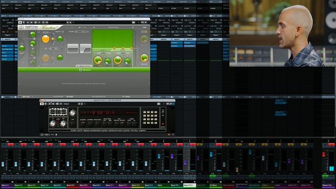Click the mix knob beside the AMS logo
The width and height of the screenshot is (336, 189).
(72, 113)
